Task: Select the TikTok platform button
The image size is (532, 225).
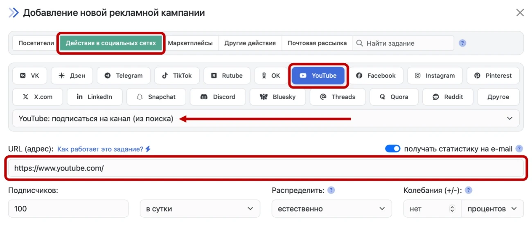Action: tap(177, 76)
